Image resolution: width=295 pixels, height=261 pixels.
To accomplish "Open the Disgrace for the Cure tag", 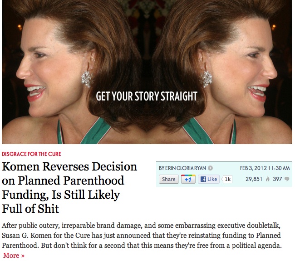I will point(31,154).
